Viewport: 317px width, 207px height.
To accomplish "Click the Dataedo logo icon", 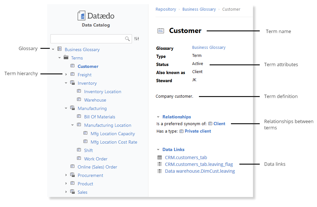I will coord(82,16).
